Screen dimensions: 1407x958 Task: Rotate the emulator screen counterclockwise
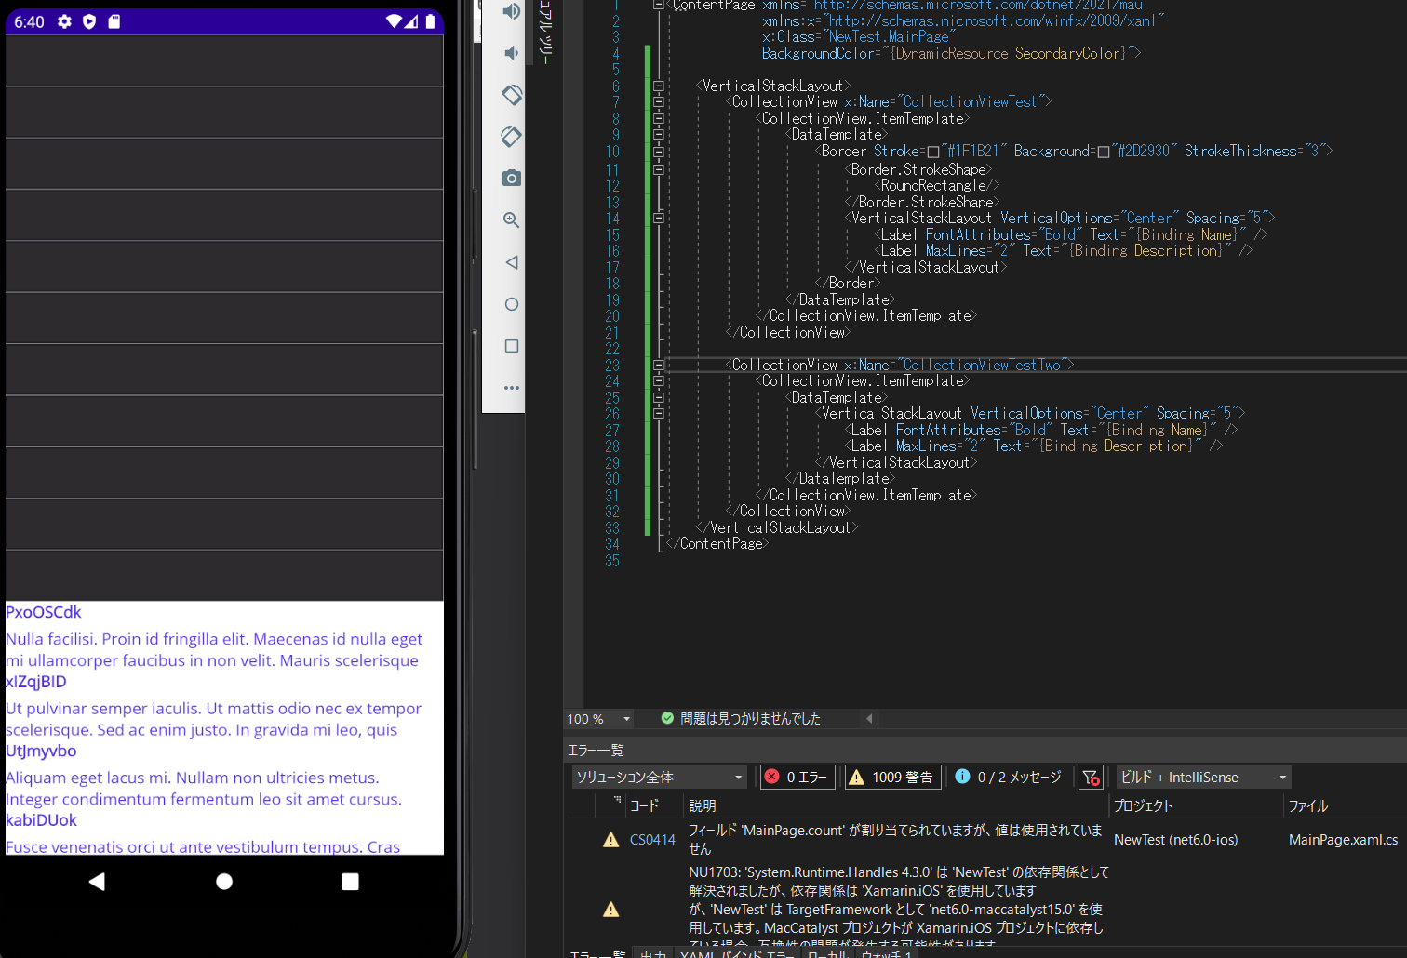click(x=511, y=94)
